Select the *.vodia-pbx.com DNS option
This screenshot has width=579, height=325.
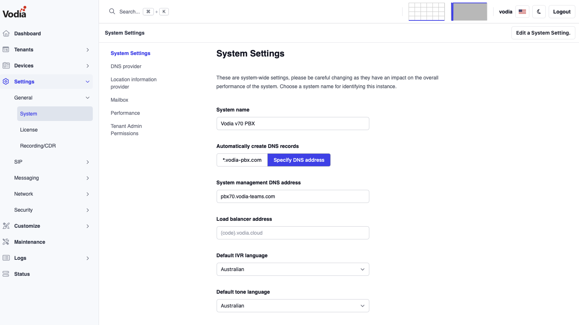coord(242,160)
